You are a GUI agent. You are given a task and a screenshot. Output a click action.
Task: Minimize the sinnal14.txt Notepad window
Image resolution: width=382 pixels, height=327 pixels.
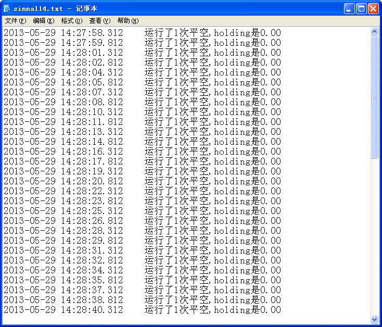tap(349, 9)
